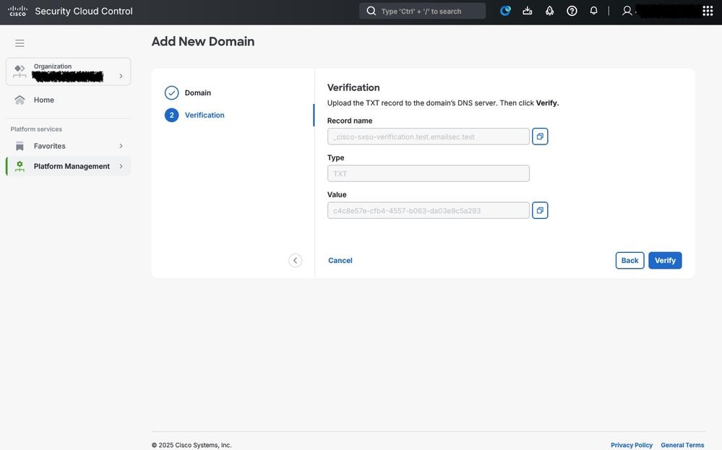Open Platform Management in sidebar
The width and height of the screenshot is (722, 450).
click(68, 166)
